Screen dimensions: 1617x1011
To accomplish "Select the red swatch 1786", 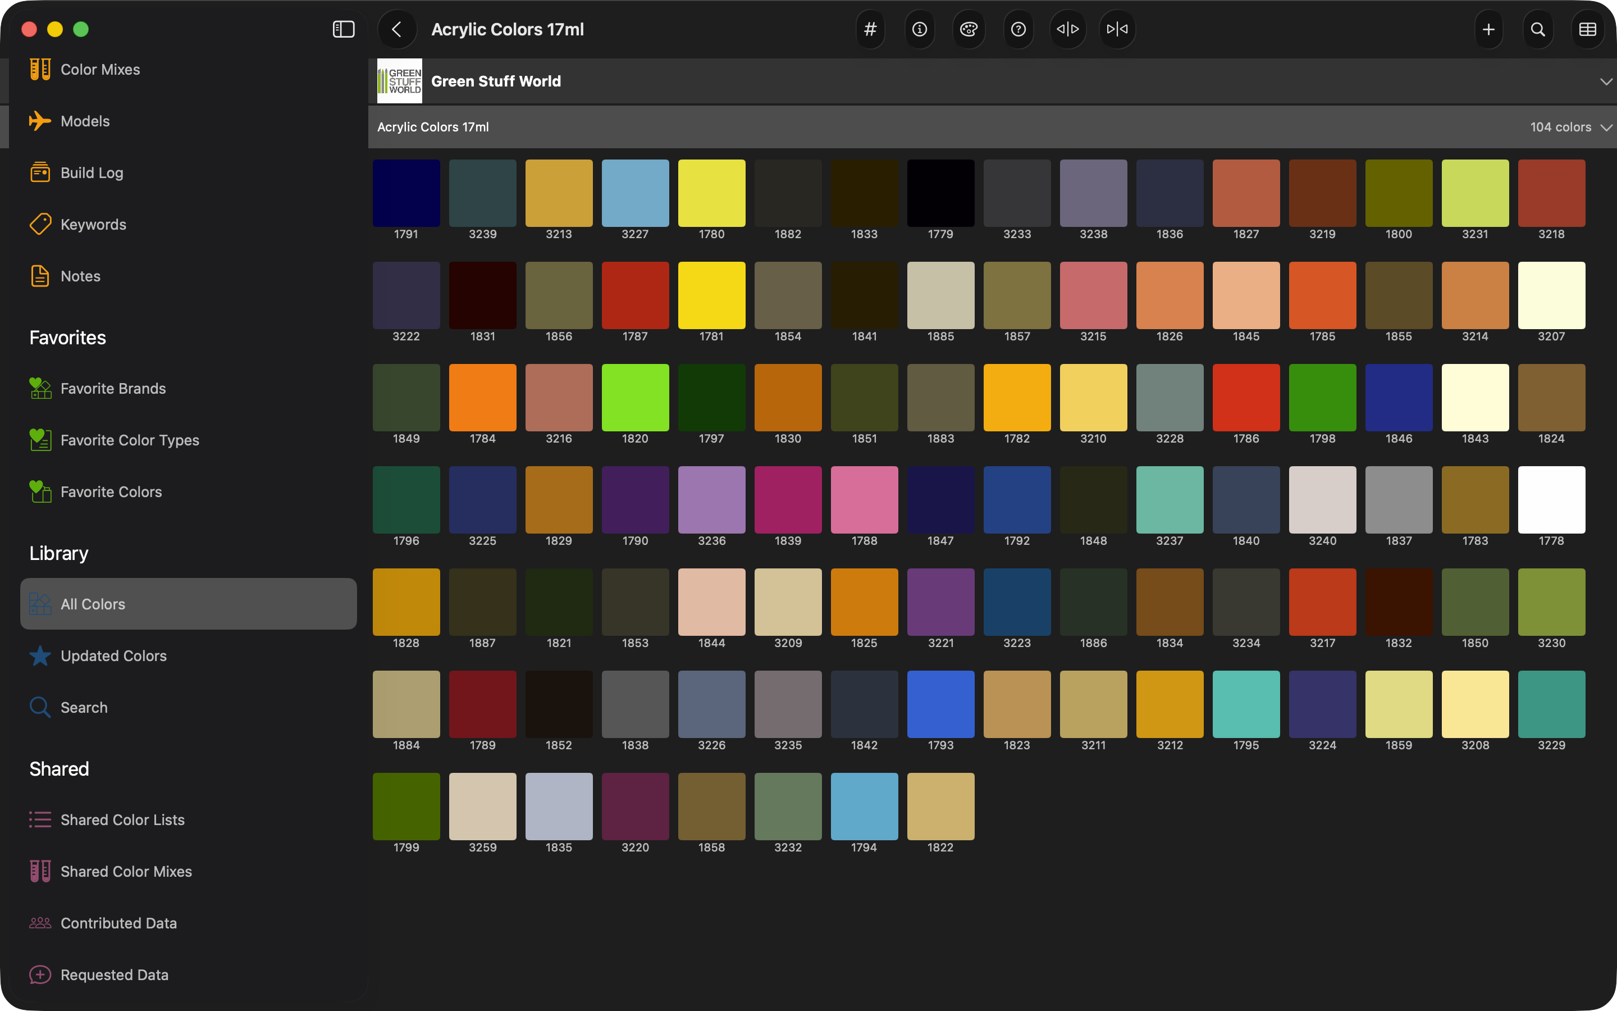I will (x=1246, y=397).
